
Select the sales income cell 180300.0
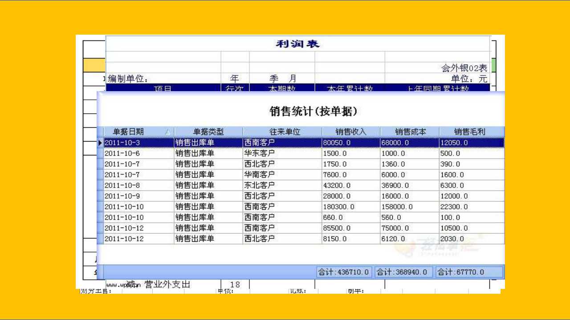click(x=351, y=207)
